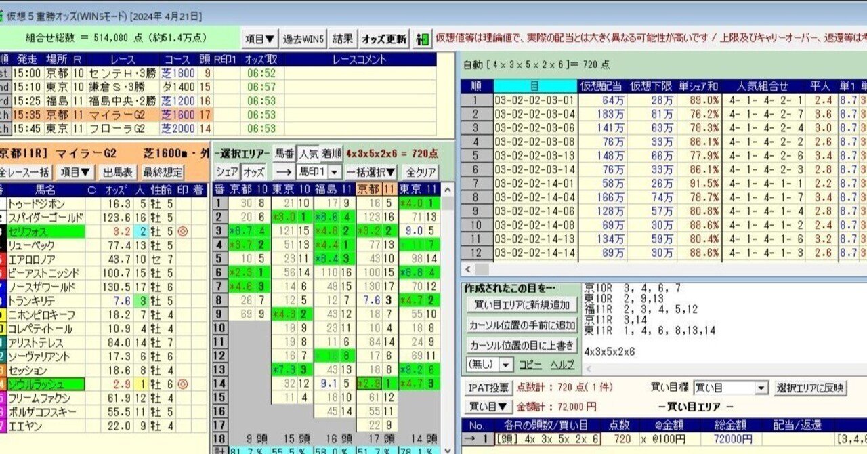The height and width of the screenshot is (454, 867).
Task: Open the 馬印1 dropdown arrow
Action: point(333,171)
